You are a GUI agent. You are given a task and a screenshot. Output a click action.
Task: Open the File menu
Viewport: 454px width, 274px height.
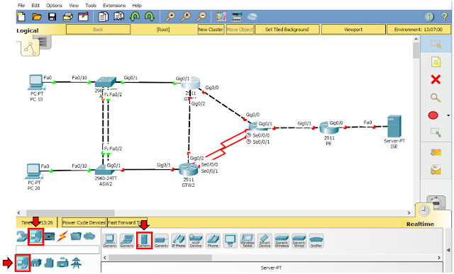(x=21, y=5)
